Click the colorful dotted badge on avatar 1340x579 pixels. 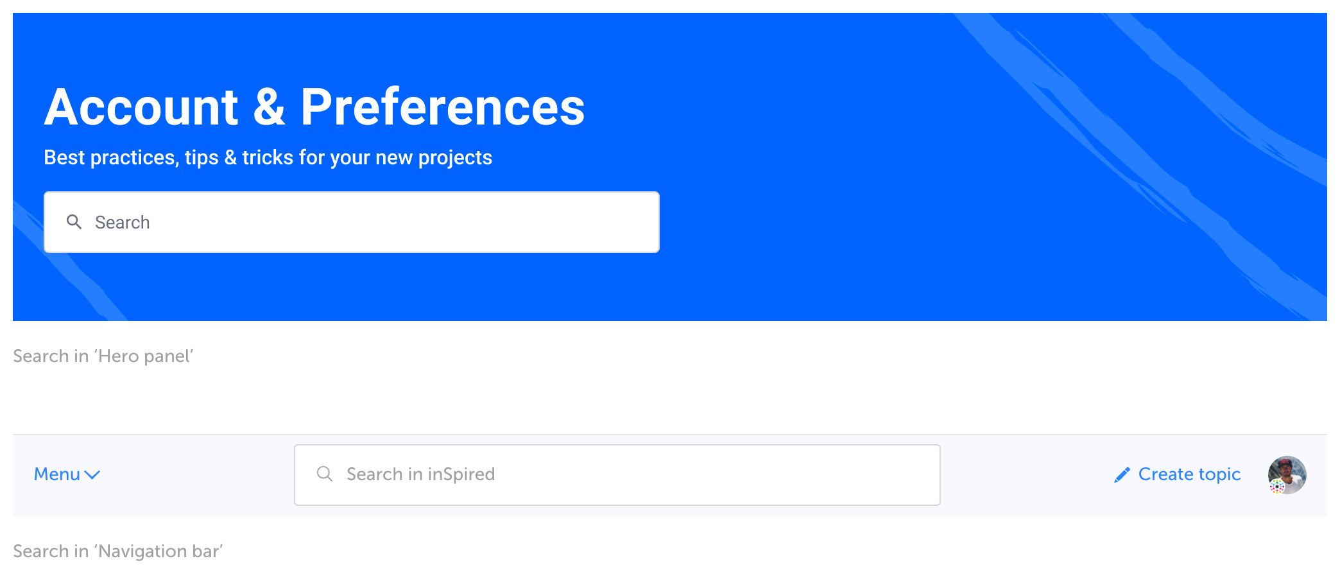coord(1277,487)
